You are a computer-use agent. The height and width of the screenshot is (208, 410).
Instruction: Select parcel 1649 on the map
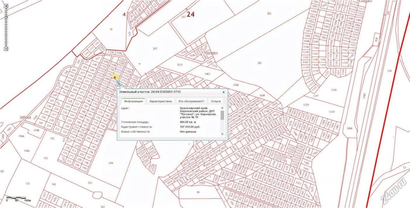[x=263, y=96]
